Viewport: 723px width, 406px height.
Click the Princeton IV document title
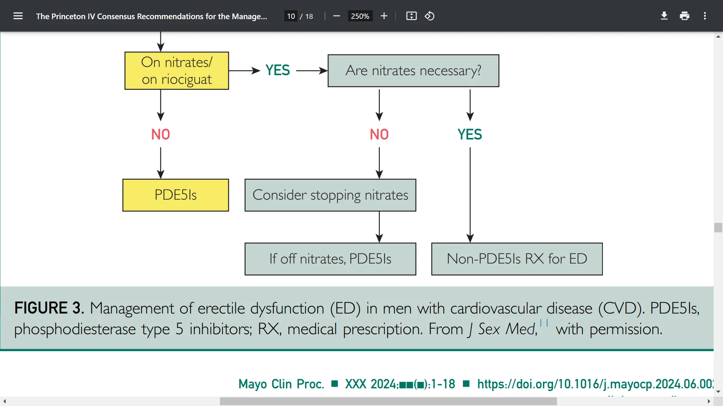tap(152, 16)
